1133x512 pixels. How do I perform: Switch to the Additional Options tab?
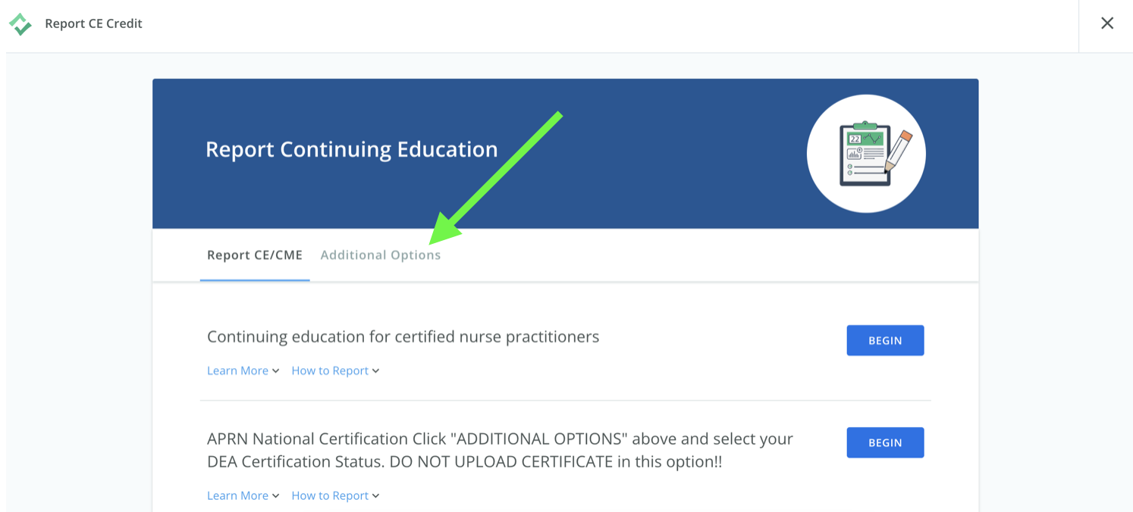[x=381, y=255]
